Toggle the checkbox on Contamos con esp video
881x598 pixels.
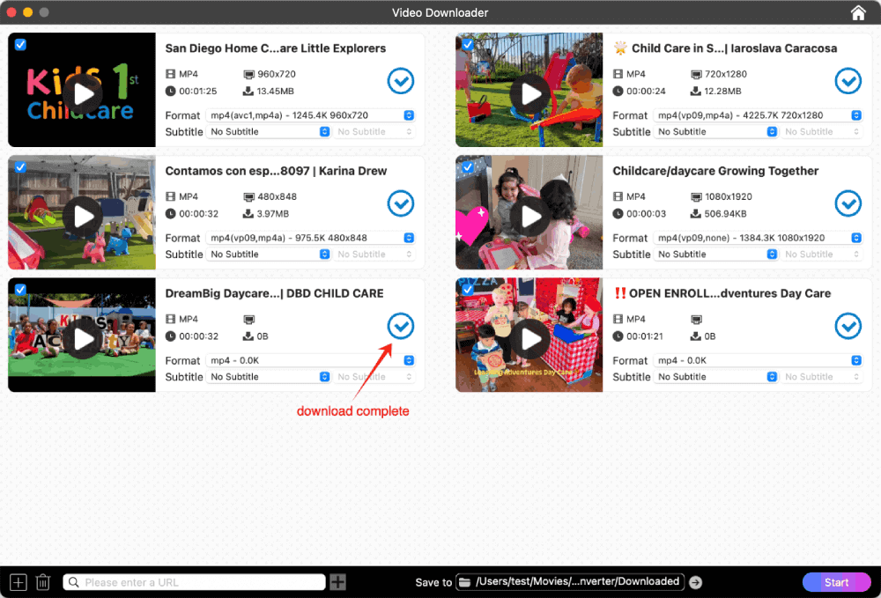coord(20,166)
